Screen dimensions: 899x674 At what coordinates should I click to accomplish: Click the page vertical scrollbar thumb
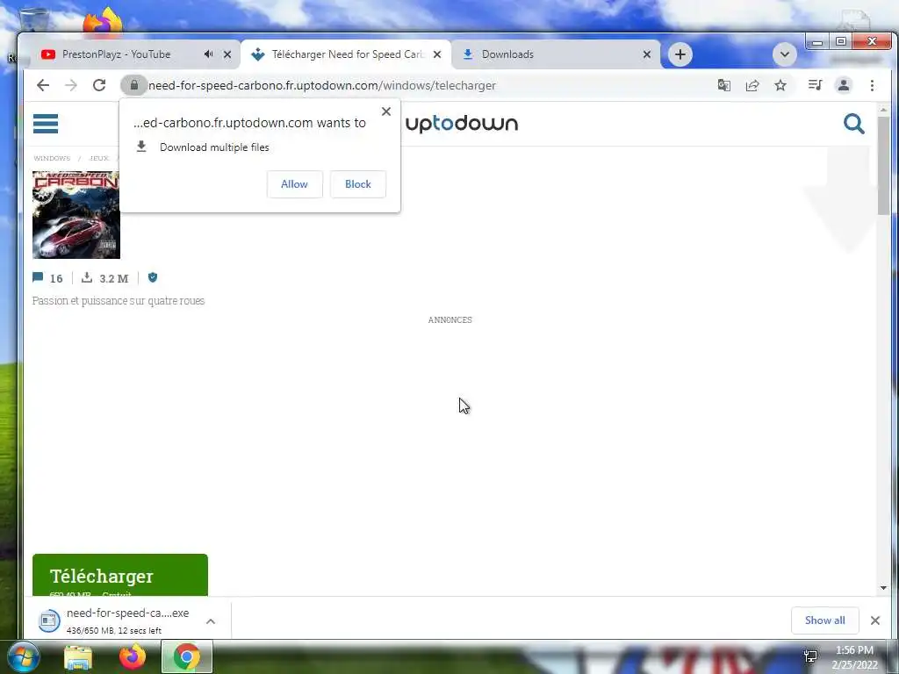(883, 165)
